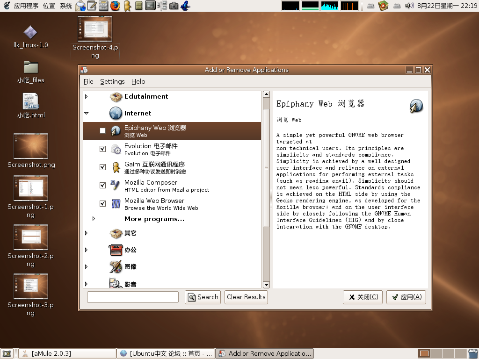Click the Gaim icon in the application list
The image size is (479, 359).
click(x=116, y=167)
